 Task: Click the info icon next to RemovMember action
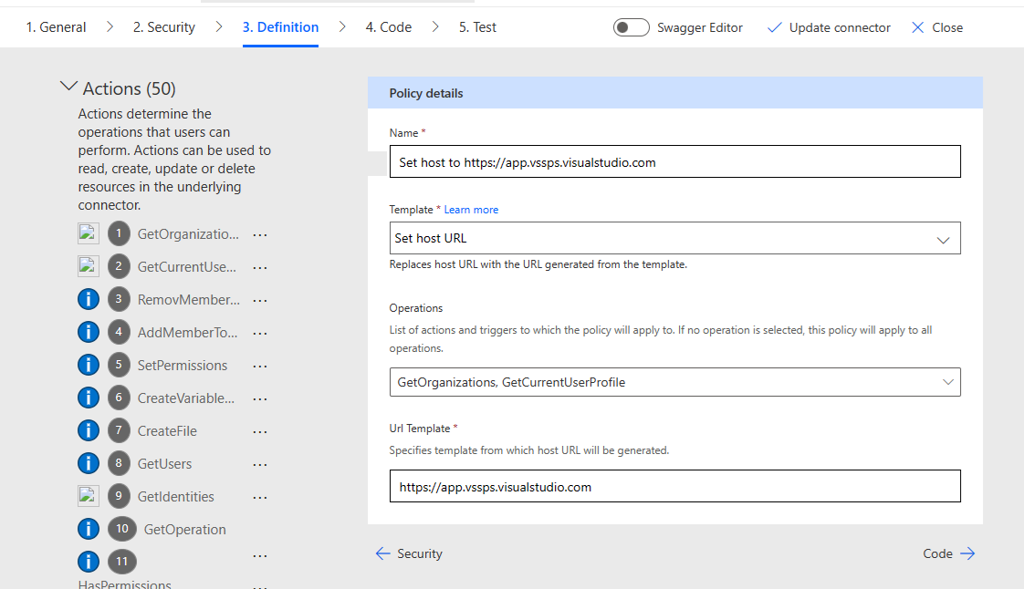coord(89,299)
